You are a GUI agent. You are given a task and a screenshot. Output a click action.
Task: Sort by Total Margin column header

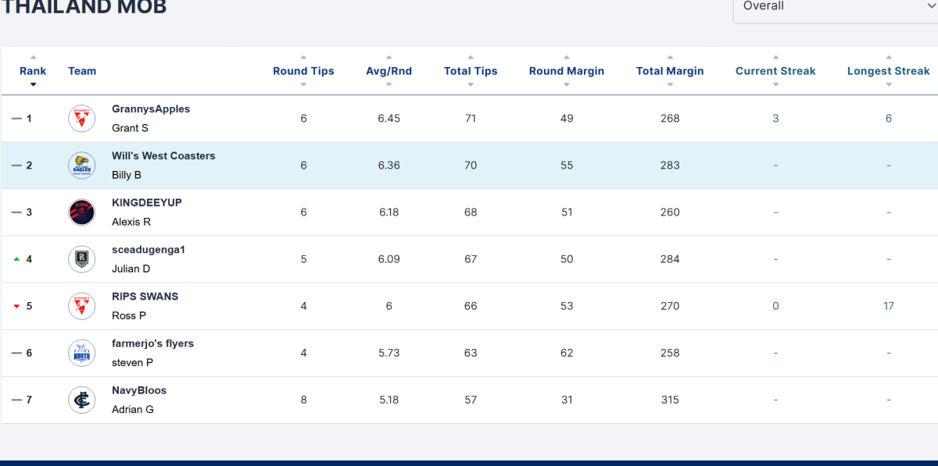670,71
